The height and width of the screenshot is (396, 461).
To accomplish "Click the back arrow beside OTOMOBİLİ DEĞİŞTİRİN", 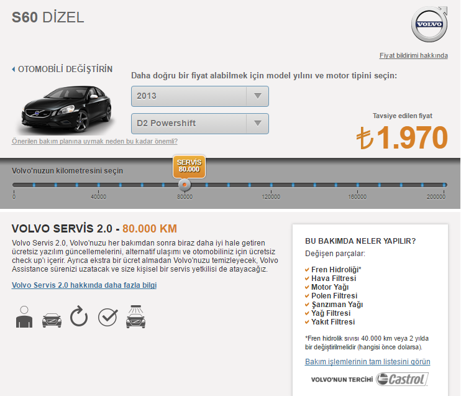I will [14, 69].
